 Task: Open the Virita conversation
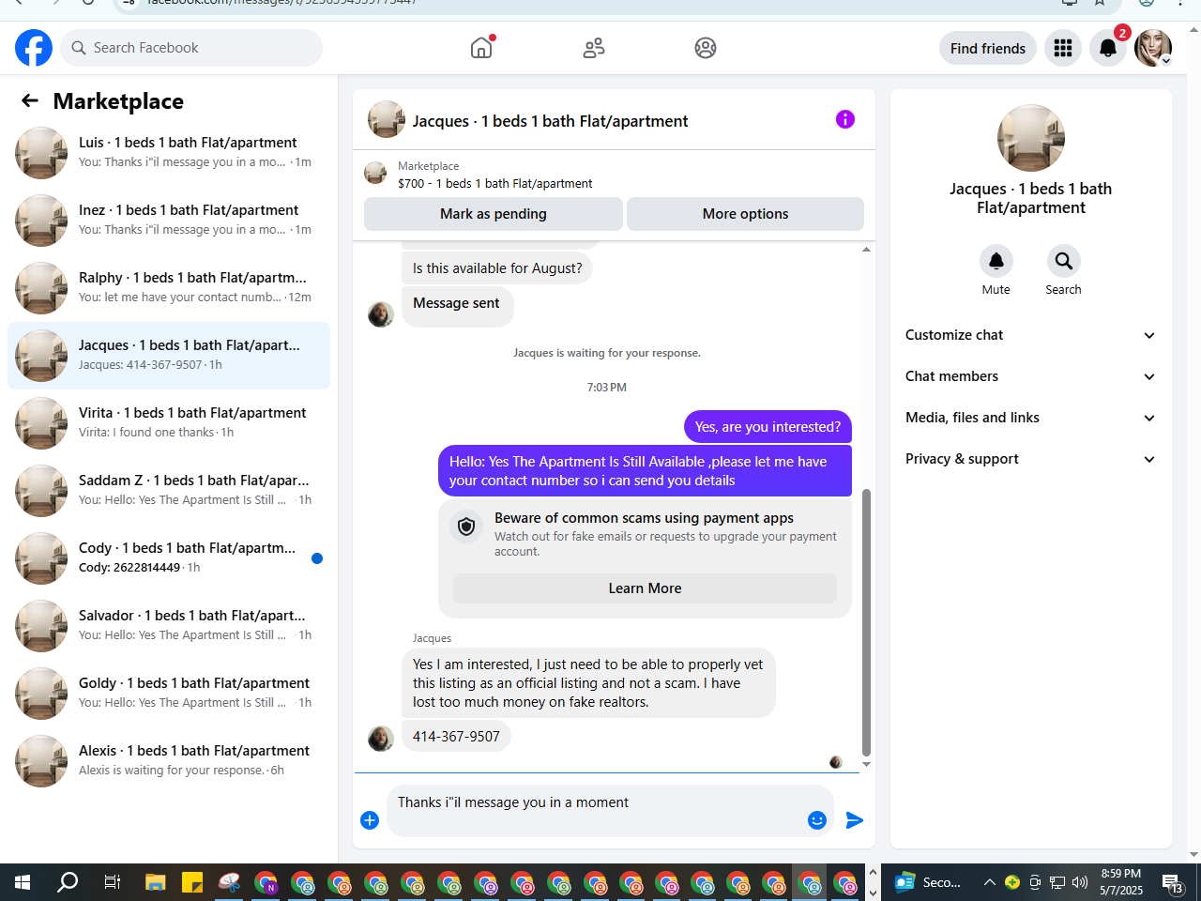[169, 423]
